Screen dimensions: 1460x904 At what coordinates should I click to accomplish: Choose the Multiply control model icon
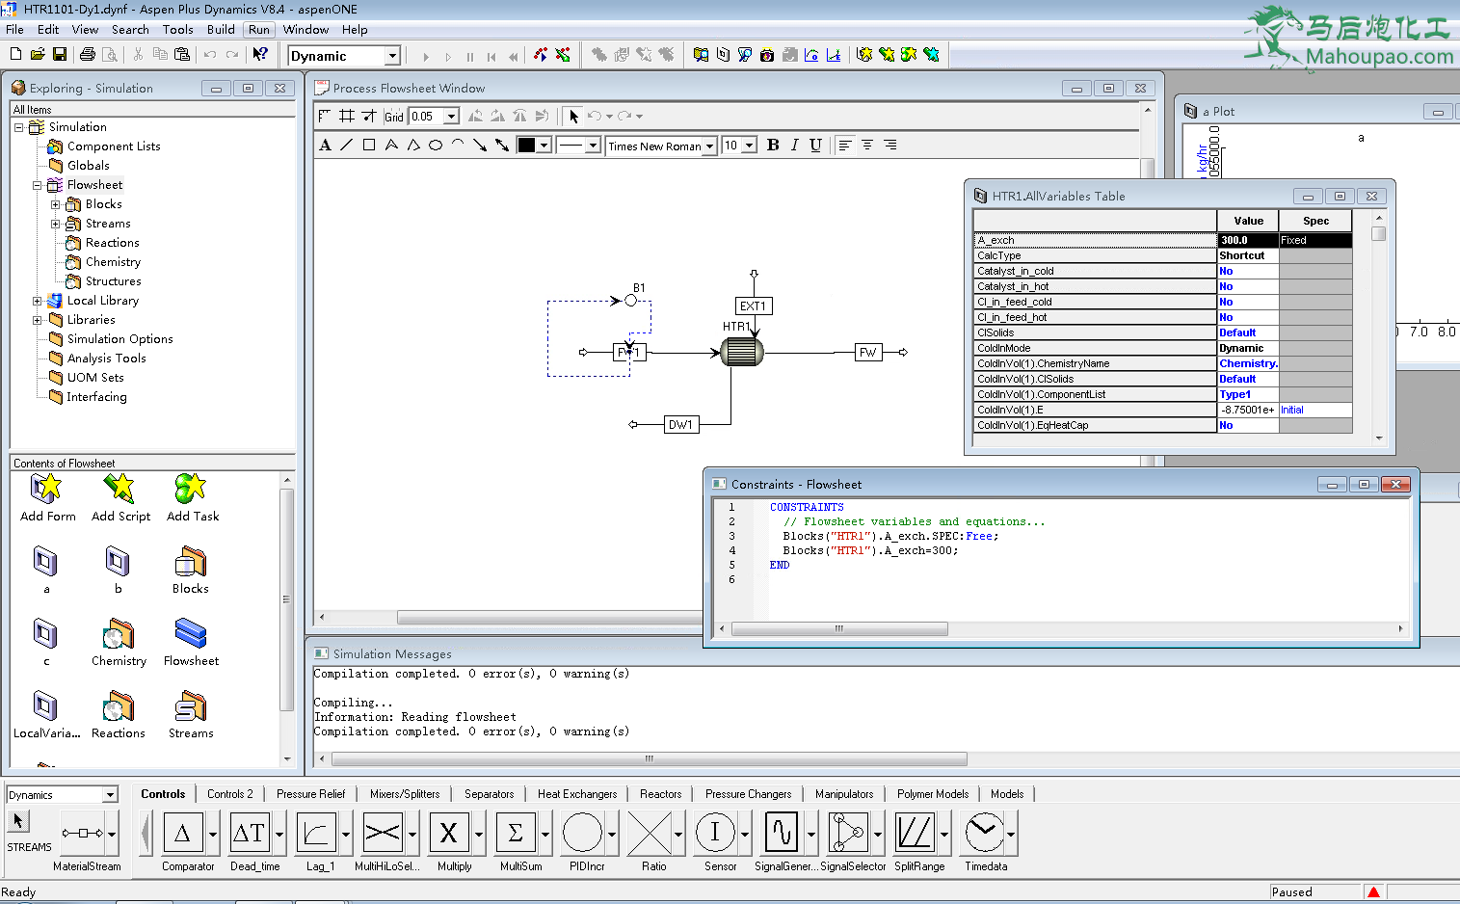(448, 834)
